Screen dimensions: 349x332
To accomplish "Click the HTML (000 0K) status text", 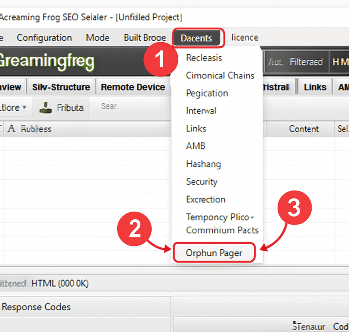I will [60, 284].
